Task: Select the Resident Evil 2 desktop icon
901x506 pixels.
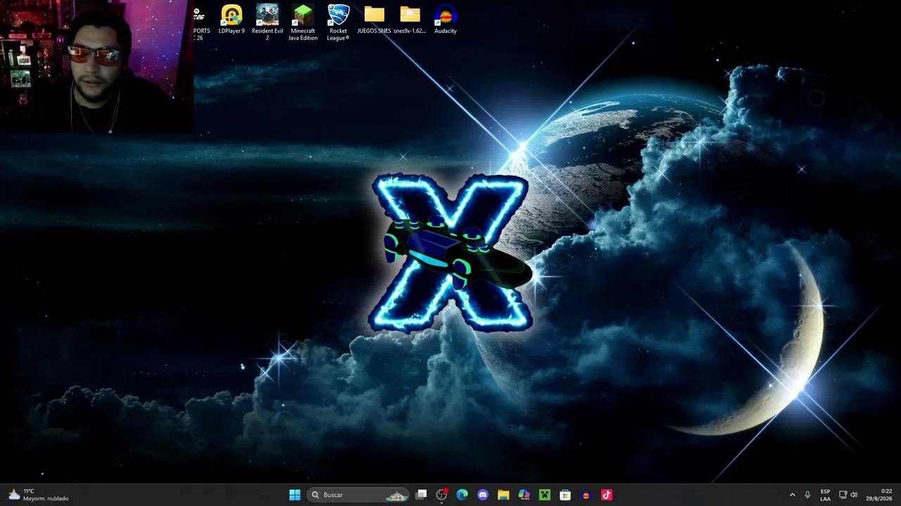Action: click(x=267, y=22)
